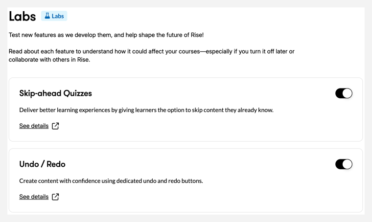372x222 pixels.
Task: Click the external-link icon under Undo / Redo
Action: [x=55, y=197]
